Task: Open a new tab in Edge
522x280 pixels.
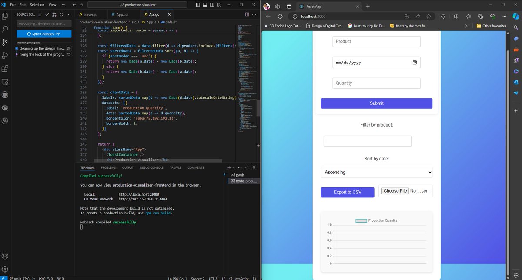Action: click(x=368, y=7)
